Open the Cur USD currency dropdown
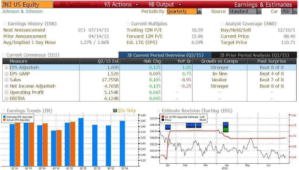The width and height of the screenshot is (299, 170). pyautogui.click(x=295, y=11)
